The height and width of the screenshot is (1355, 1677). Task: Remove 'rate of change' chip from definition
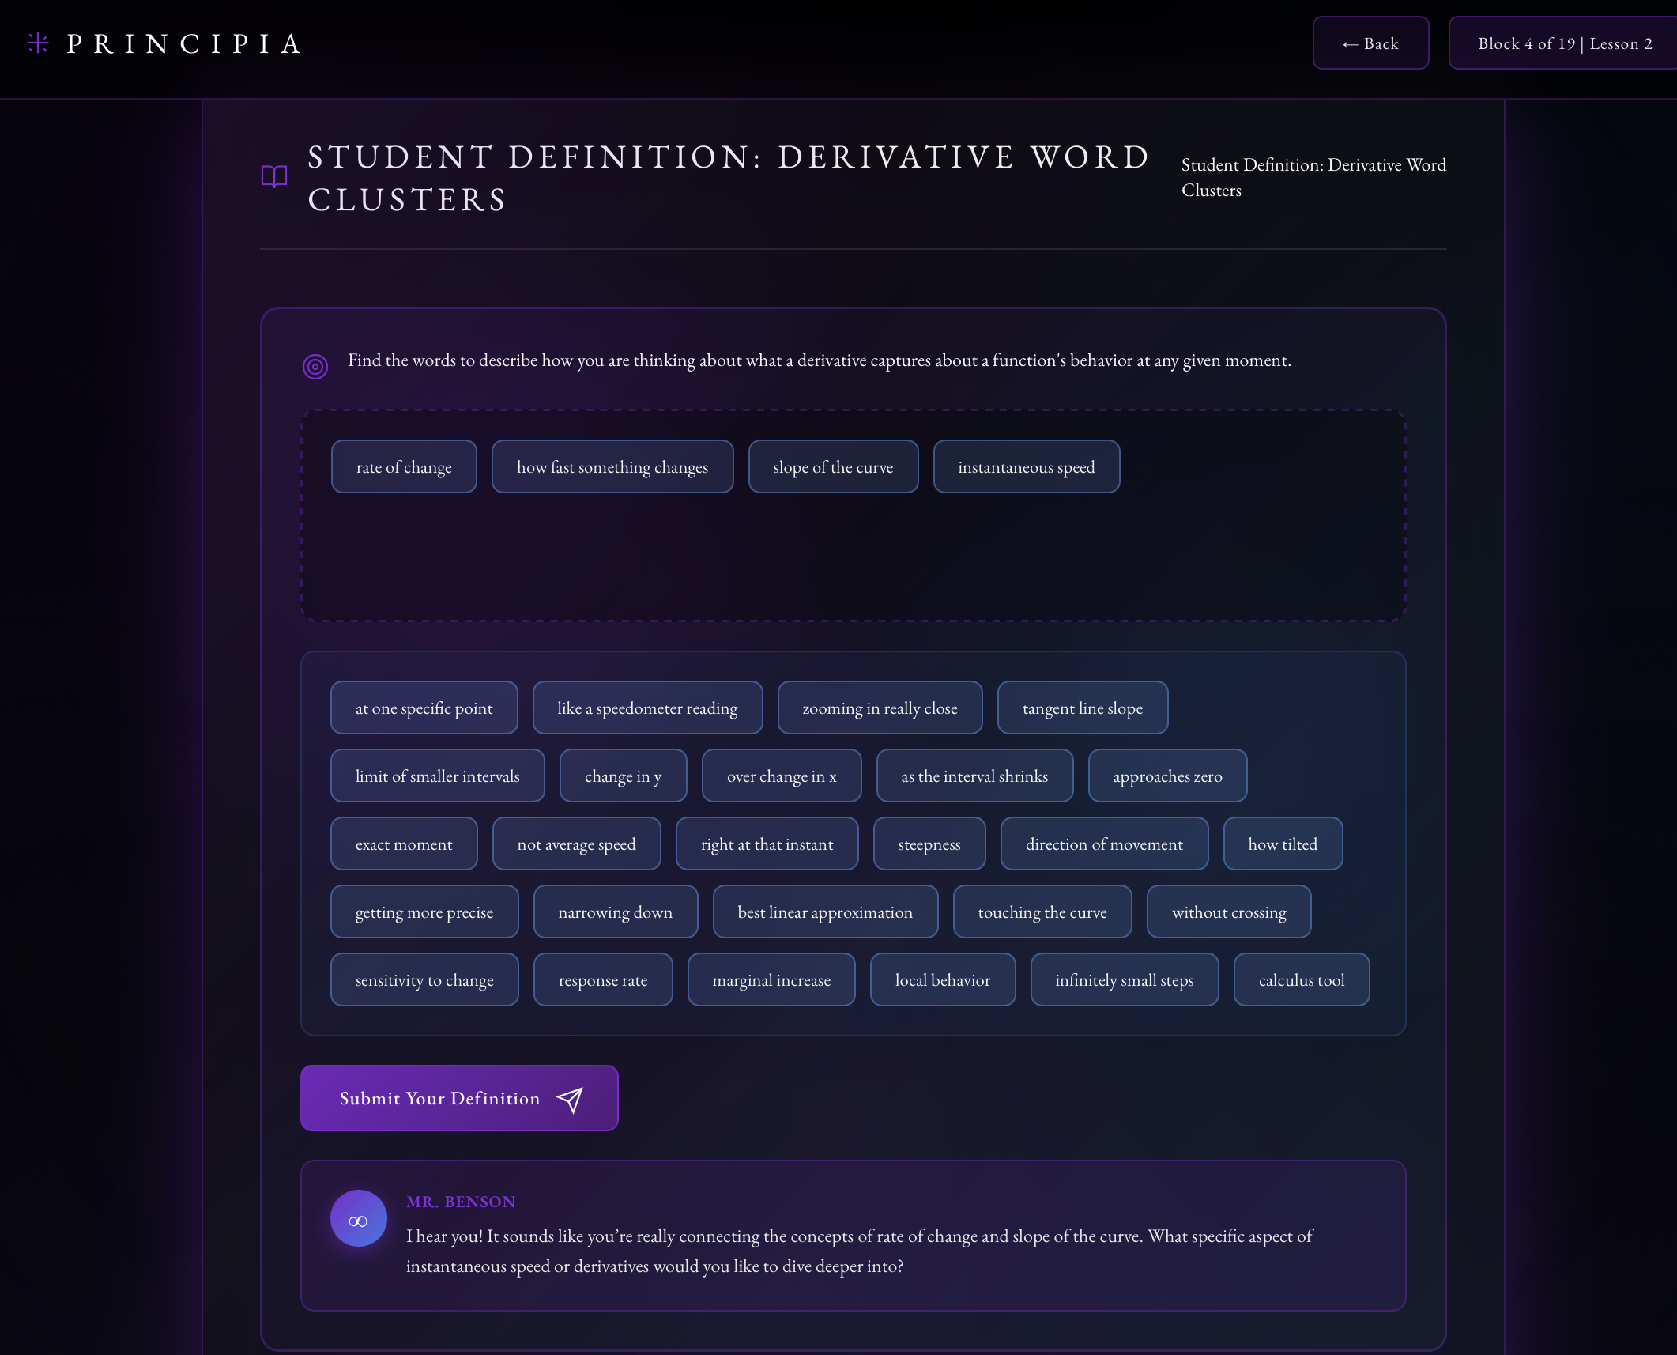click(x=404, y=467)
